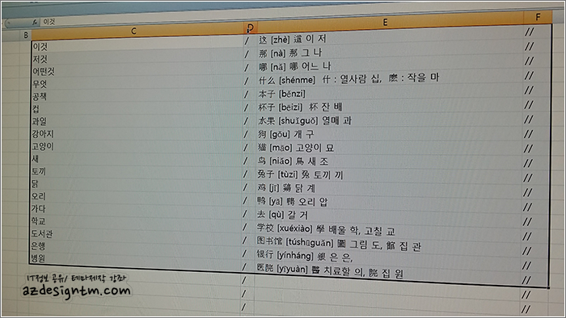
Task: Select column F header
Action: tap(538, 17)
